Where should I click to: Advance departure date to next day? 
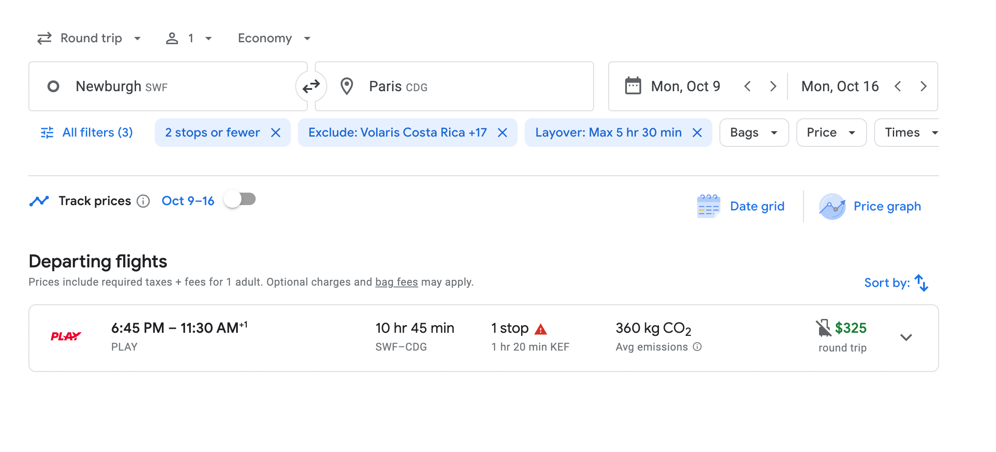pyautogui.click(x=773, y=86)
